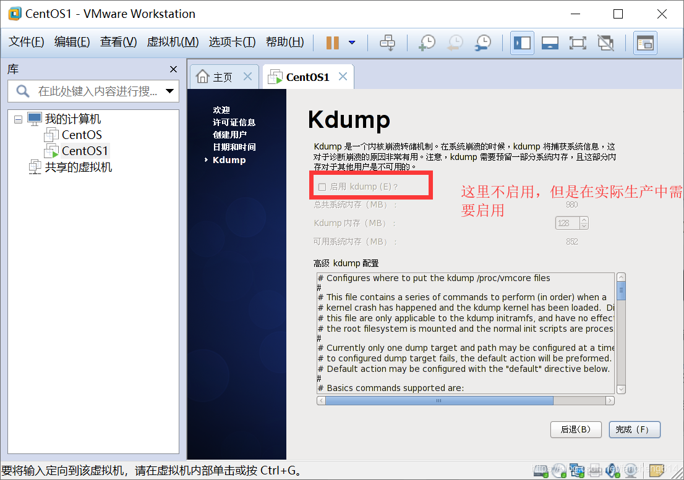This screenshot has height=480, width=684.
Task: Click the 高级 kdump 配置 label
Action: pos(346,263)
